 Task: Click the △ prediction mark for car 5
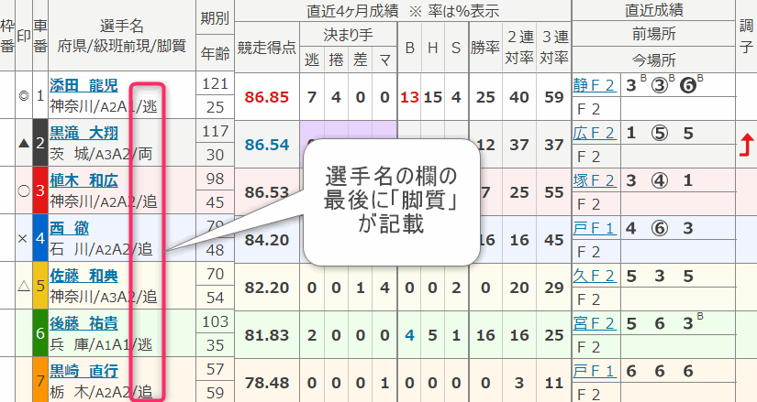(24, 286)
